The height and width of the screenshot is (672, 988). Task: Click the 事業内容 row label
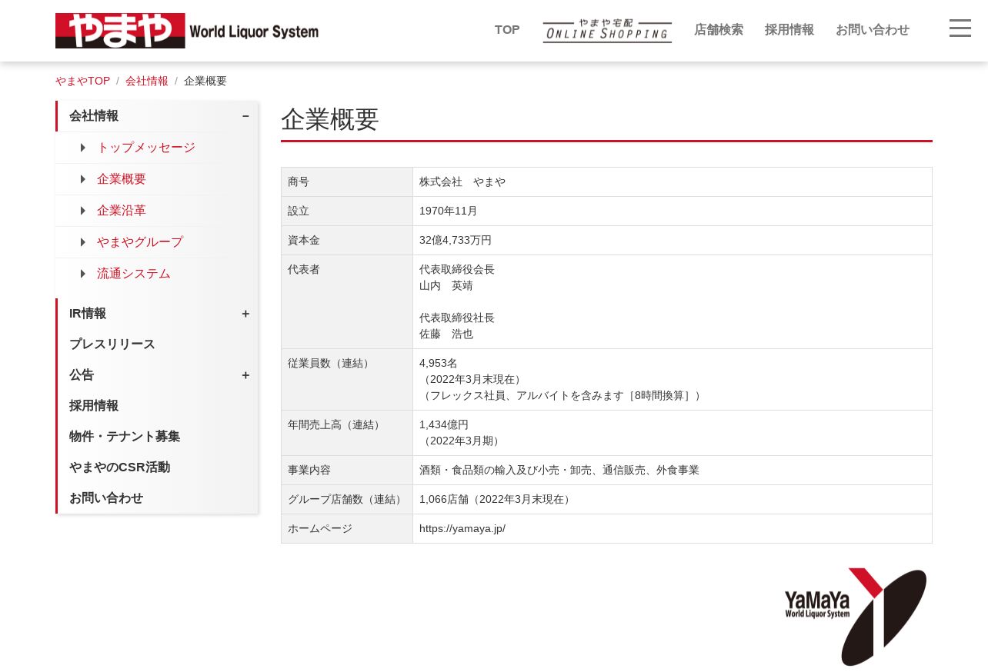tap(309, 471)
